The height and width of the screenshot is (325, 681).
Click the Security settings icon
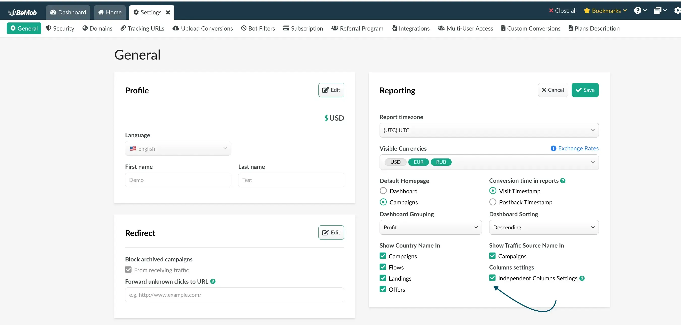[x=48, y=28]
